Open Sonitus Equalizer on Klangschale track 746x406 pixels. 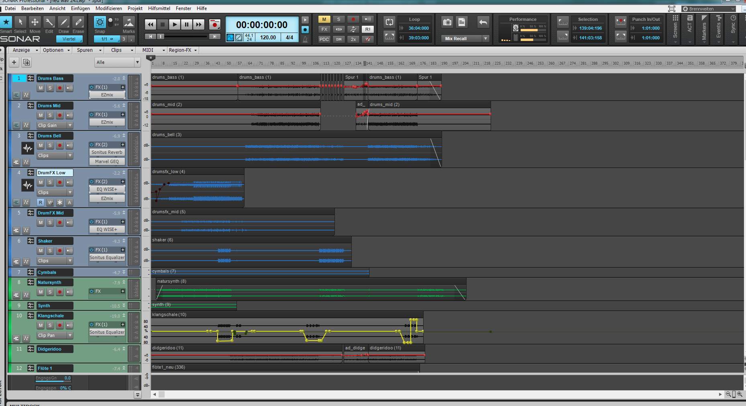tap(107, 332)
